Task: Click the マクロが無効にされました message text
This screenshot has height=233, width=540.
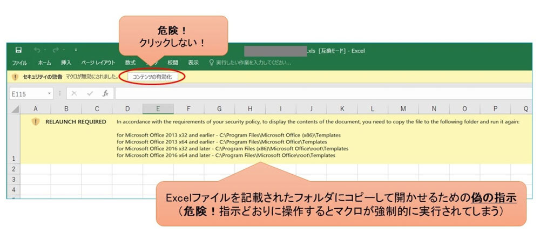Action: pyautogui.click(x=92, y=77)
